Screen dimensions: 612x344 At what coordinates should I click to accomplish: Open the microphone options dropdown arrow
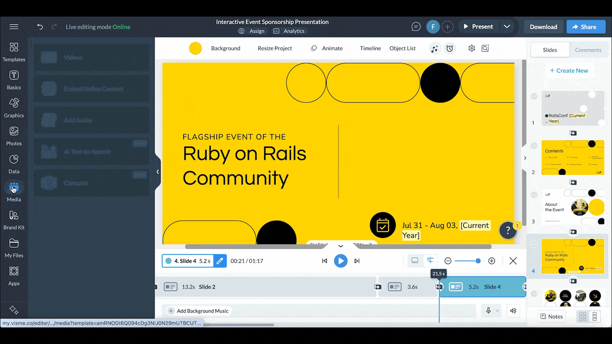tap(497, 311)
